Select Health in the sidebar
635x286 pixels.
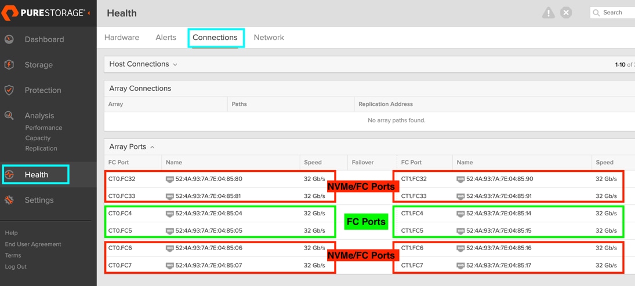click(37, 175)
